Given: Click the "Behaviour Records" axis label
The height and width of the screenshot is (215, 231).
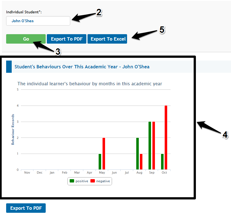Looking at the screenshot, I should (13, 129).
